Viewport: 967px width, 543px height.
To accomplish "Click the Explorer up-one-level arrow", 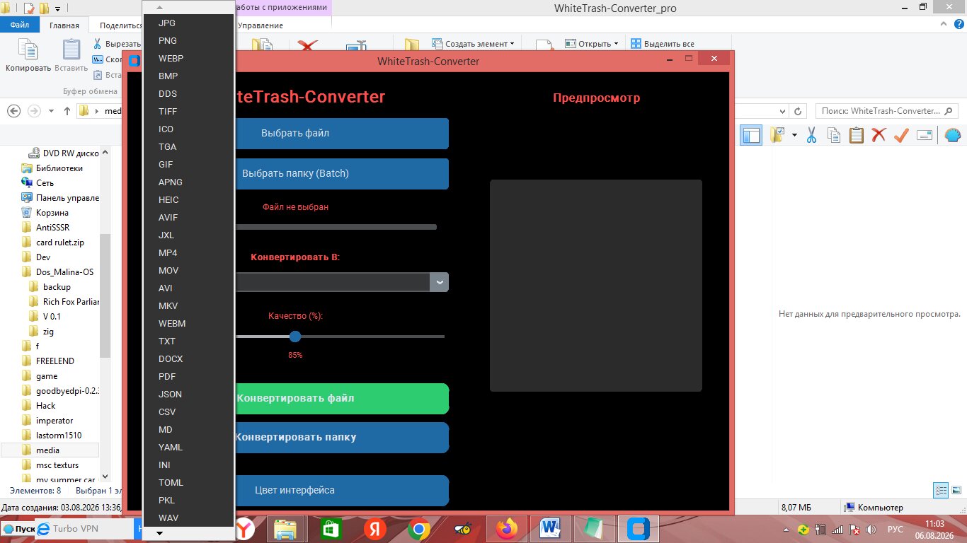I will point(67,111).
